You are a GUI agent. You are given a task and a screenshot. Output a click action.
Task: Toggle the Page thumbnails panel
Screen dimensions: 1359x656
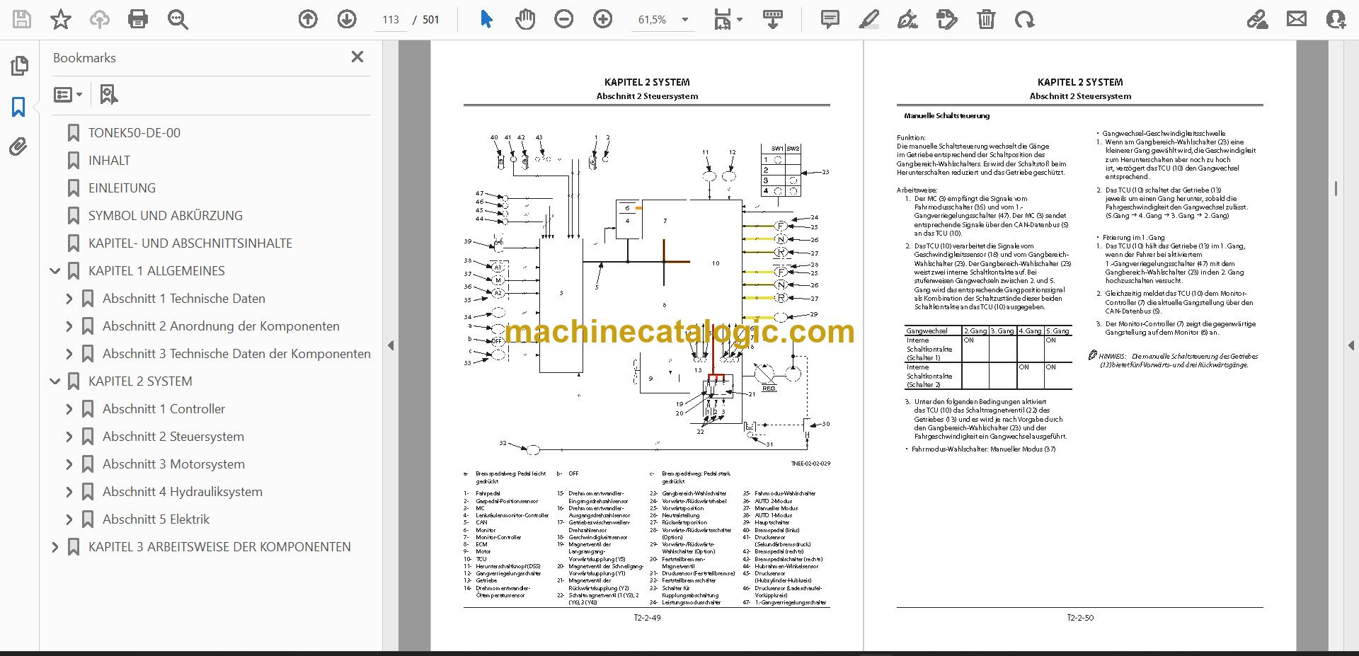pyautogui.click(x=19, y=66)
